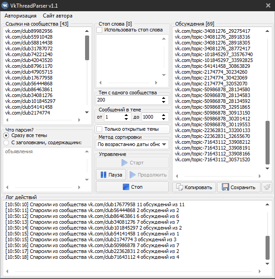
Task: Increase the Тем с одного сообщества value
Action: (164, 98)
